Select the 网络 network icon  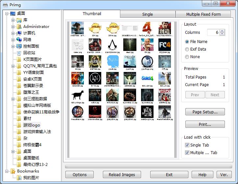click(19, 40)
